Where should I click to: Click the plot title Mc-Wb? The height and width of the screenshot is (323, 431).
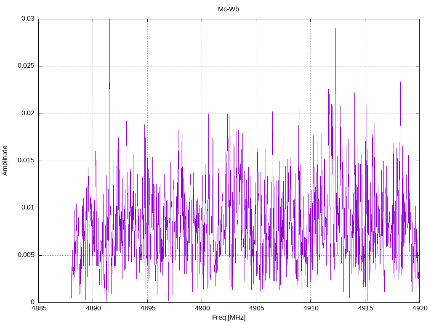229,9
